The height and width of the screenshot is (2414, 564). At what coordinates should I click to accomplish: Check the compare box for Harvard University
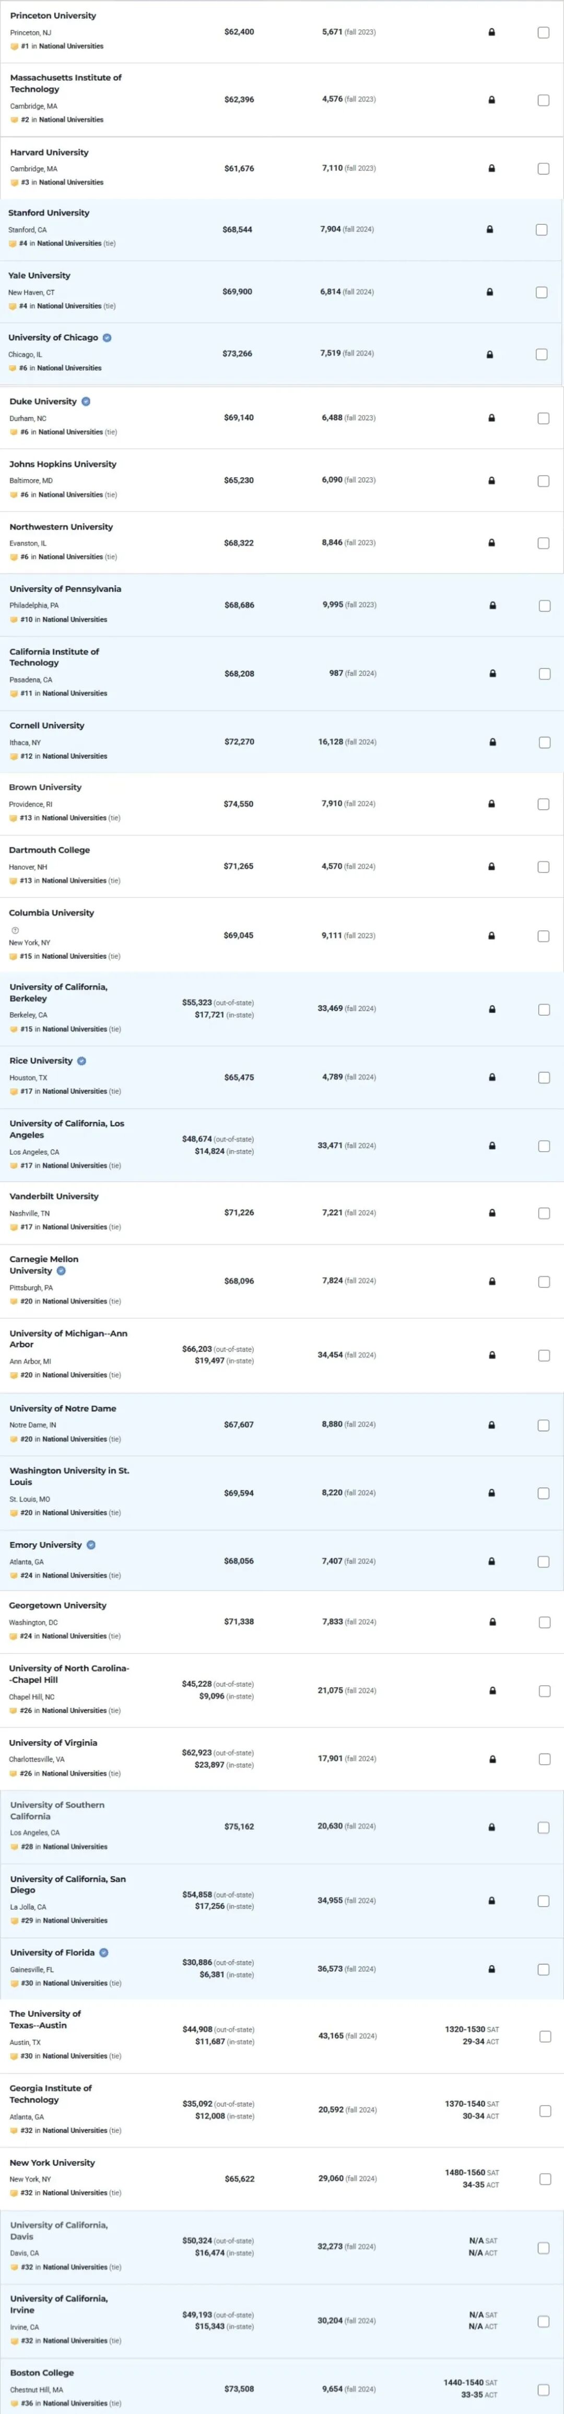pos(544,169)
